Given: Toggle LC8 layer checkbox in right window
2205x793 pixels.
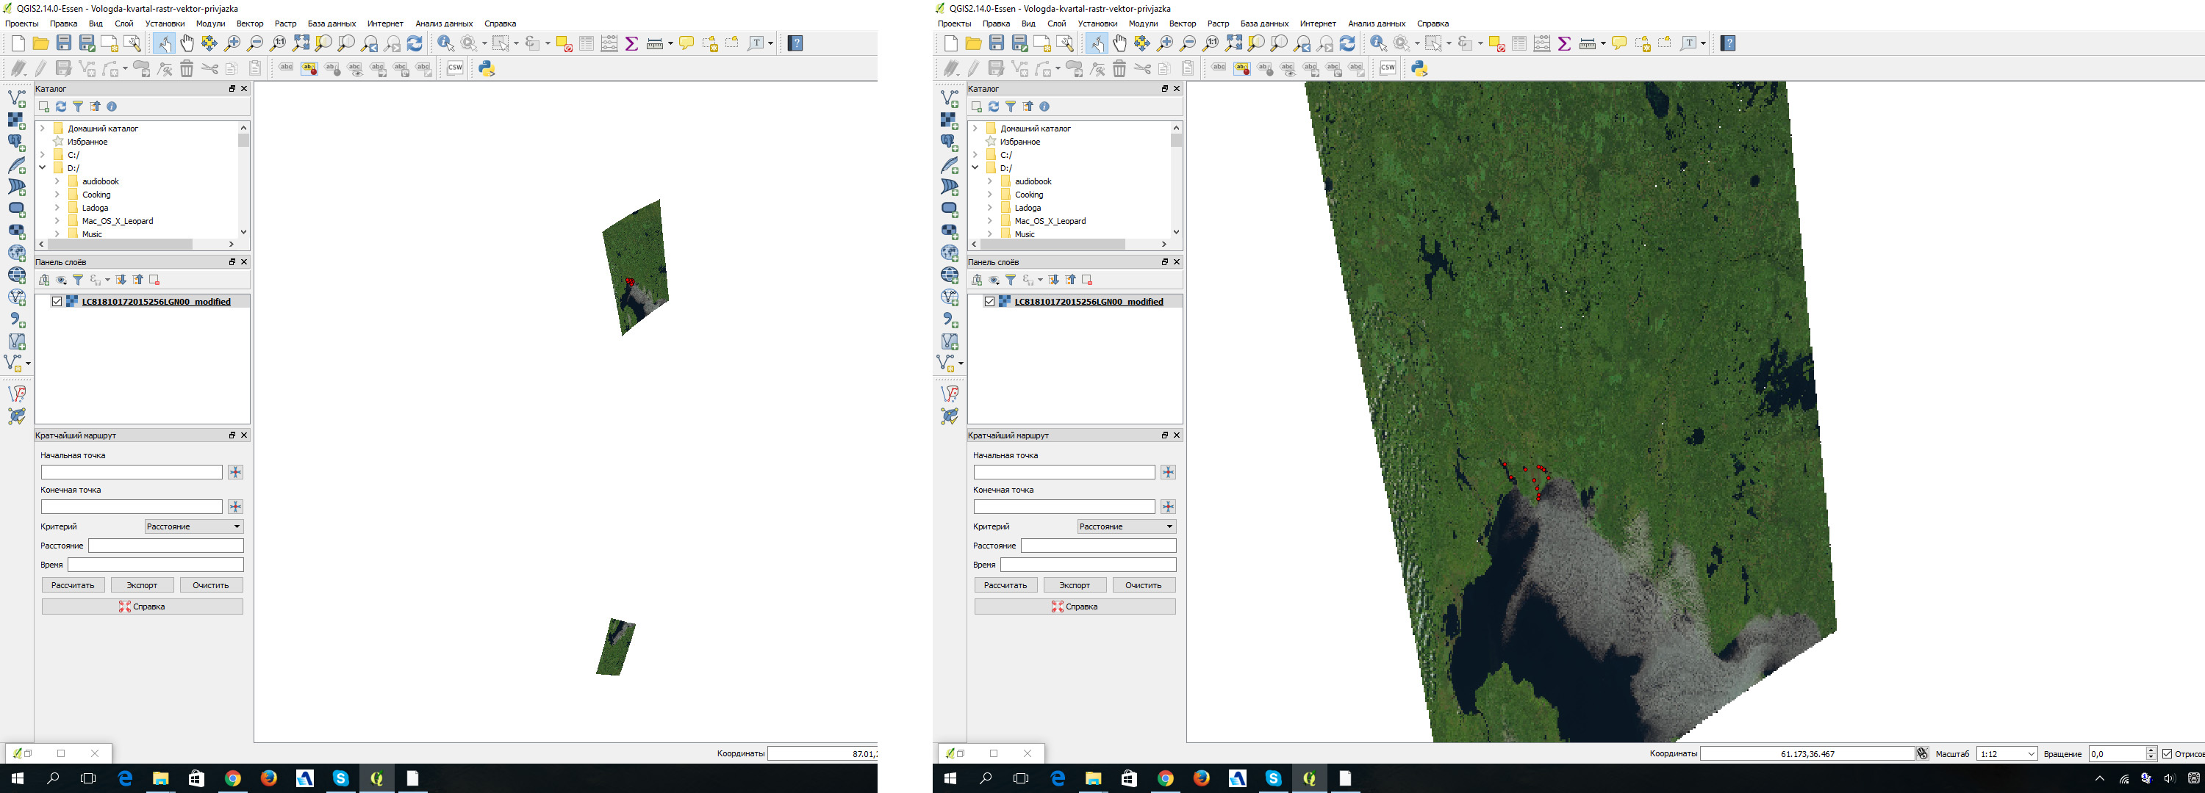Looking at the screenshot, I should click(989, 302).
